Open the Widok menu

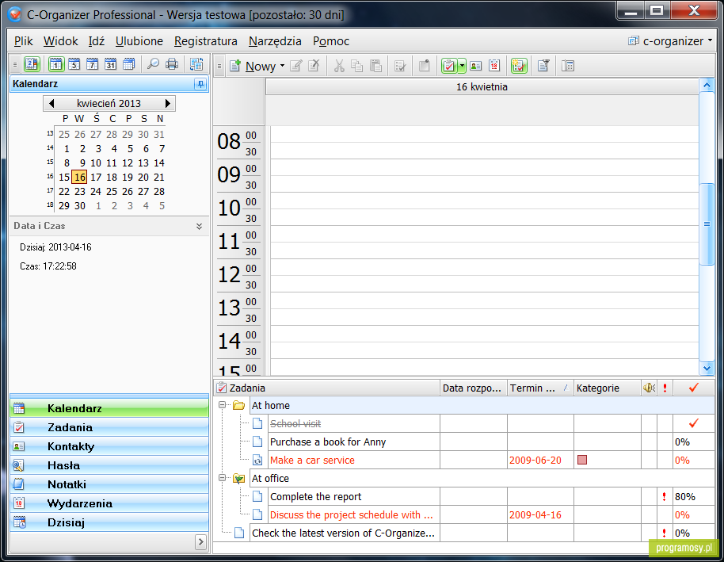[60, 41]
